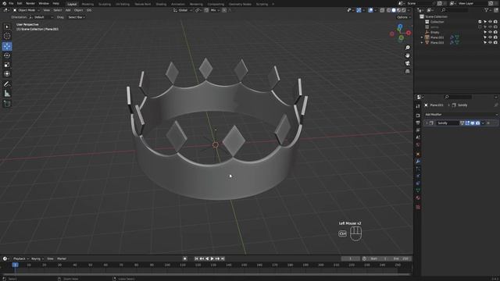Toggle visibility eye for Empty object
This screenshot has width=500, height=281.
pos(490,32)
